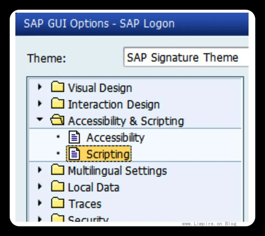Collapse the Accessibility & Scripting node
Image resolution: width=265 pixels, height=236 pixels.
point(40,120)
